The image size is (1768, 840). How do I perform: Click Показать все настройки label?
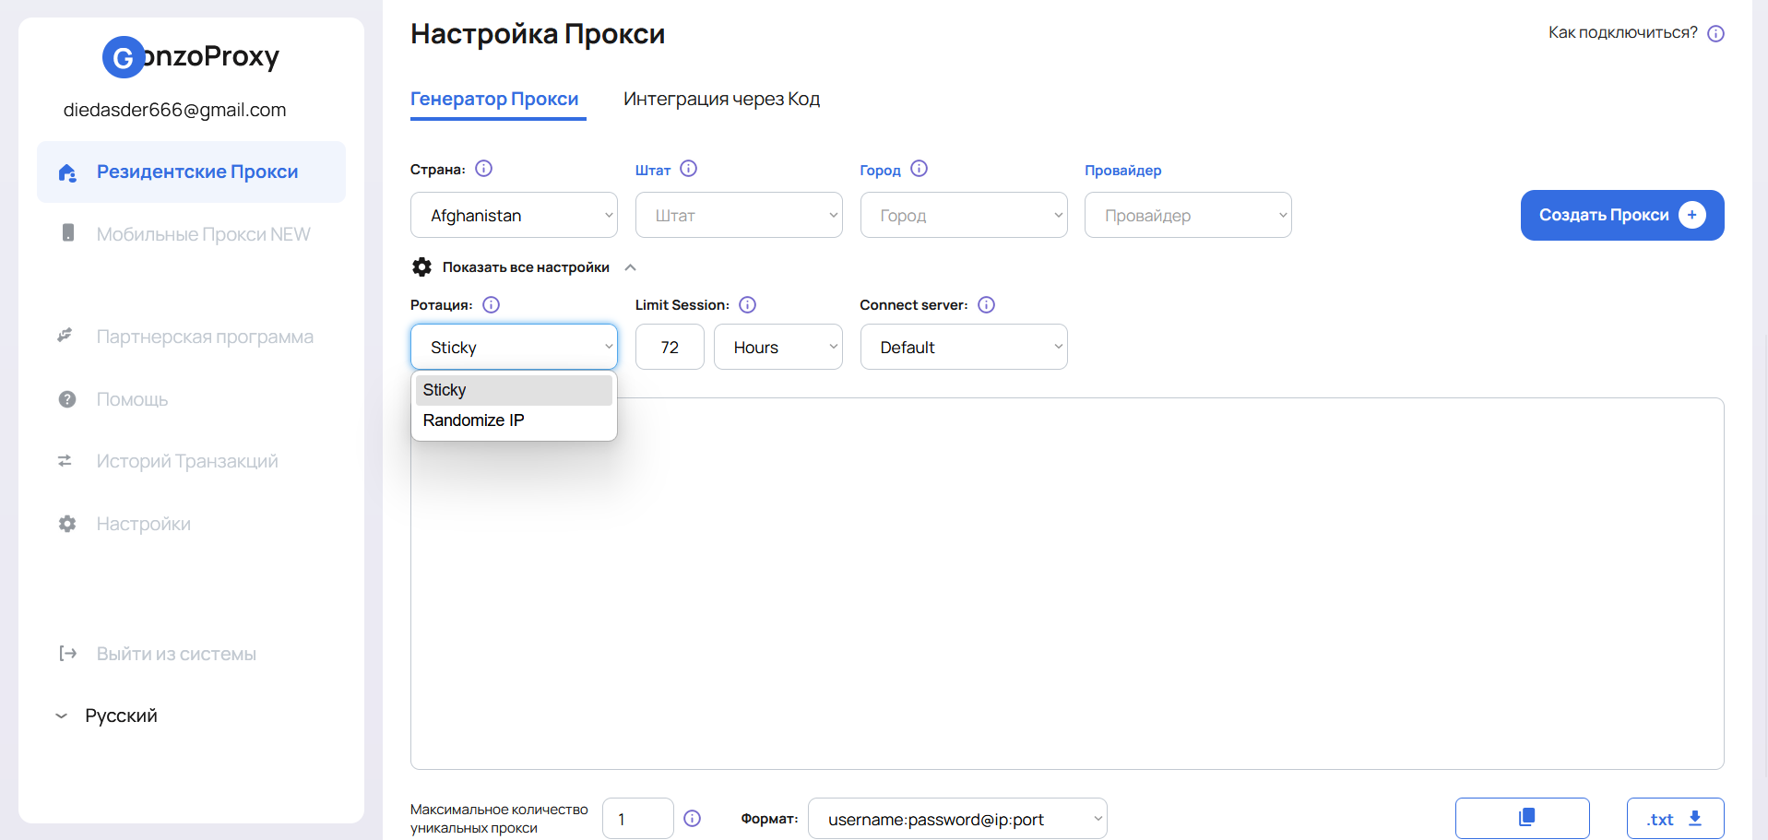[x=526, y=267]
